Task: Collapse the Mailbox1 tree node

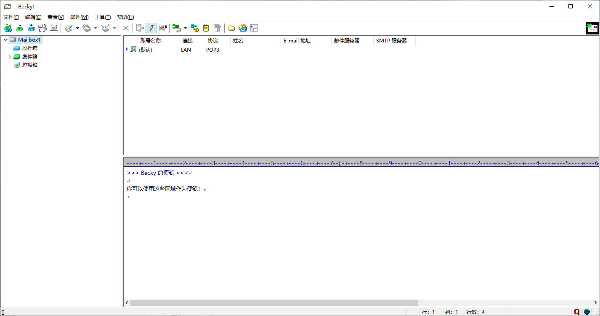Action: pyautogui.click(x=5, y=40)
